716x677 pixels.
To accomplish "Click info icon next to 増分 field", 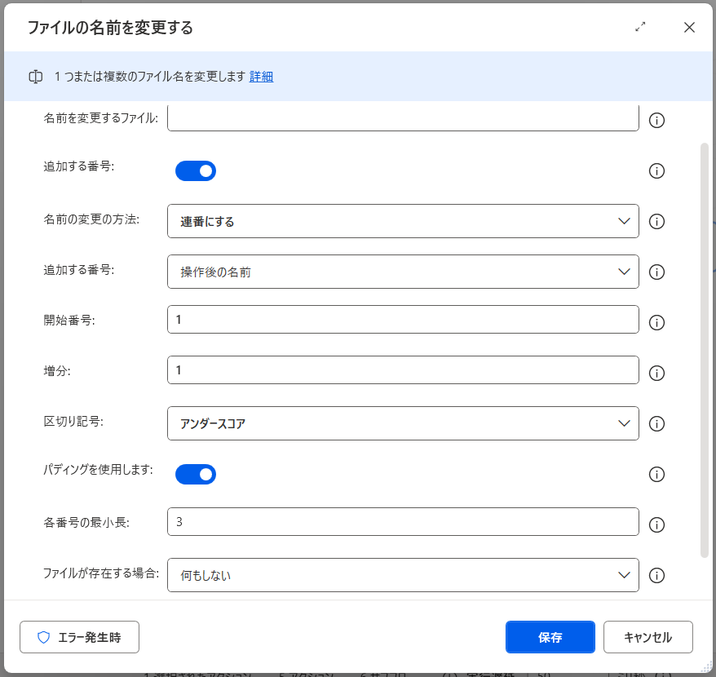I will [656, 374].
